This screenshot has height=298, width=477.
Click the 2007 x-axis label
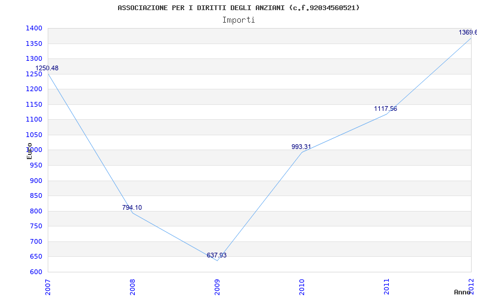click(x=48, y=287)
